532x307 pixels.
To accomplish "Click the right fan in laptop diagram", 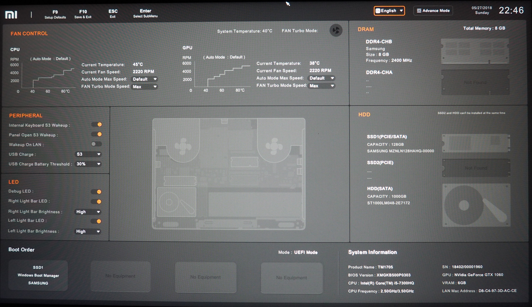I will tap(274, 146).
